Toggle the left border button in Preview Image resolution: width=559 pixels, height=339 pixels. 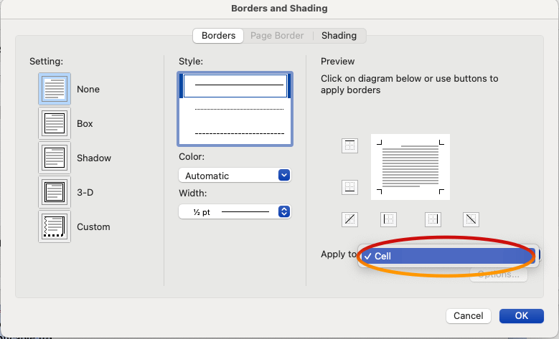388,219
